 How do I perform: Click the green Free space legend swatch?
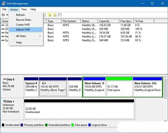73,125
